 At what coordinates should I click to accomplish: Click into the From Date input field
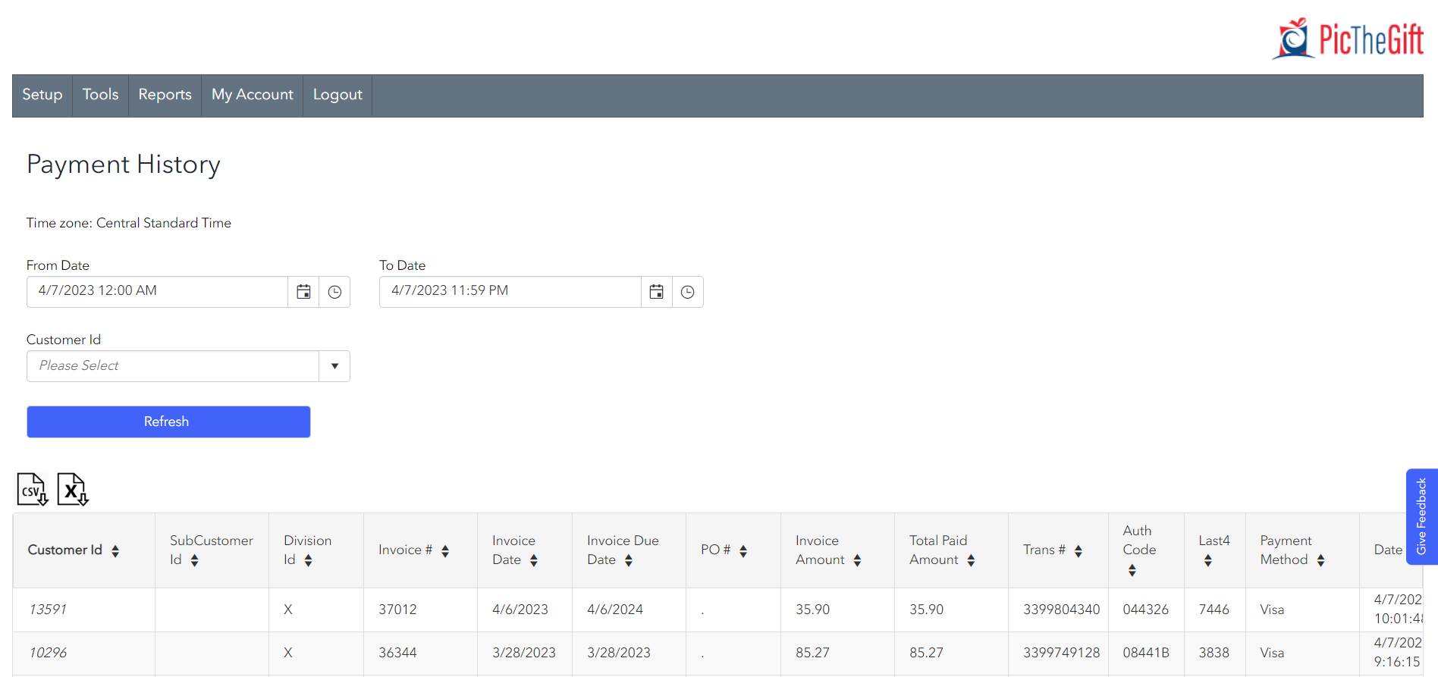pos(157,292)
